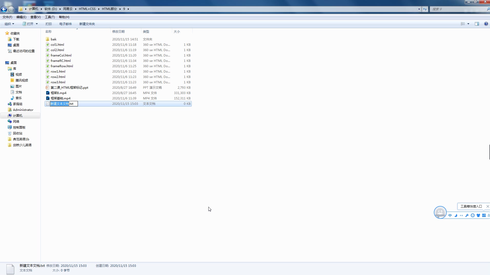Image resolution: width=490 pixels, height=275 pixels.
Task: Click the 打印 toolbar button
Action: [49, 24]
